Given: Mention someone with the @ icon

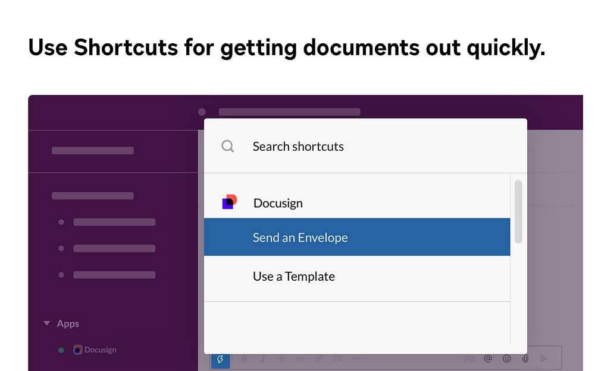Looking at the screenshot, I should pos(488,358).
